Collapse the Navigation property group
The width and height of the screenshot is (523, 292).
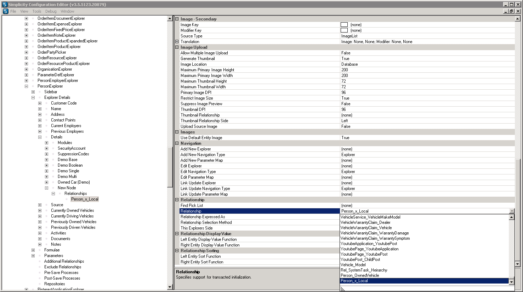(177, 143)
